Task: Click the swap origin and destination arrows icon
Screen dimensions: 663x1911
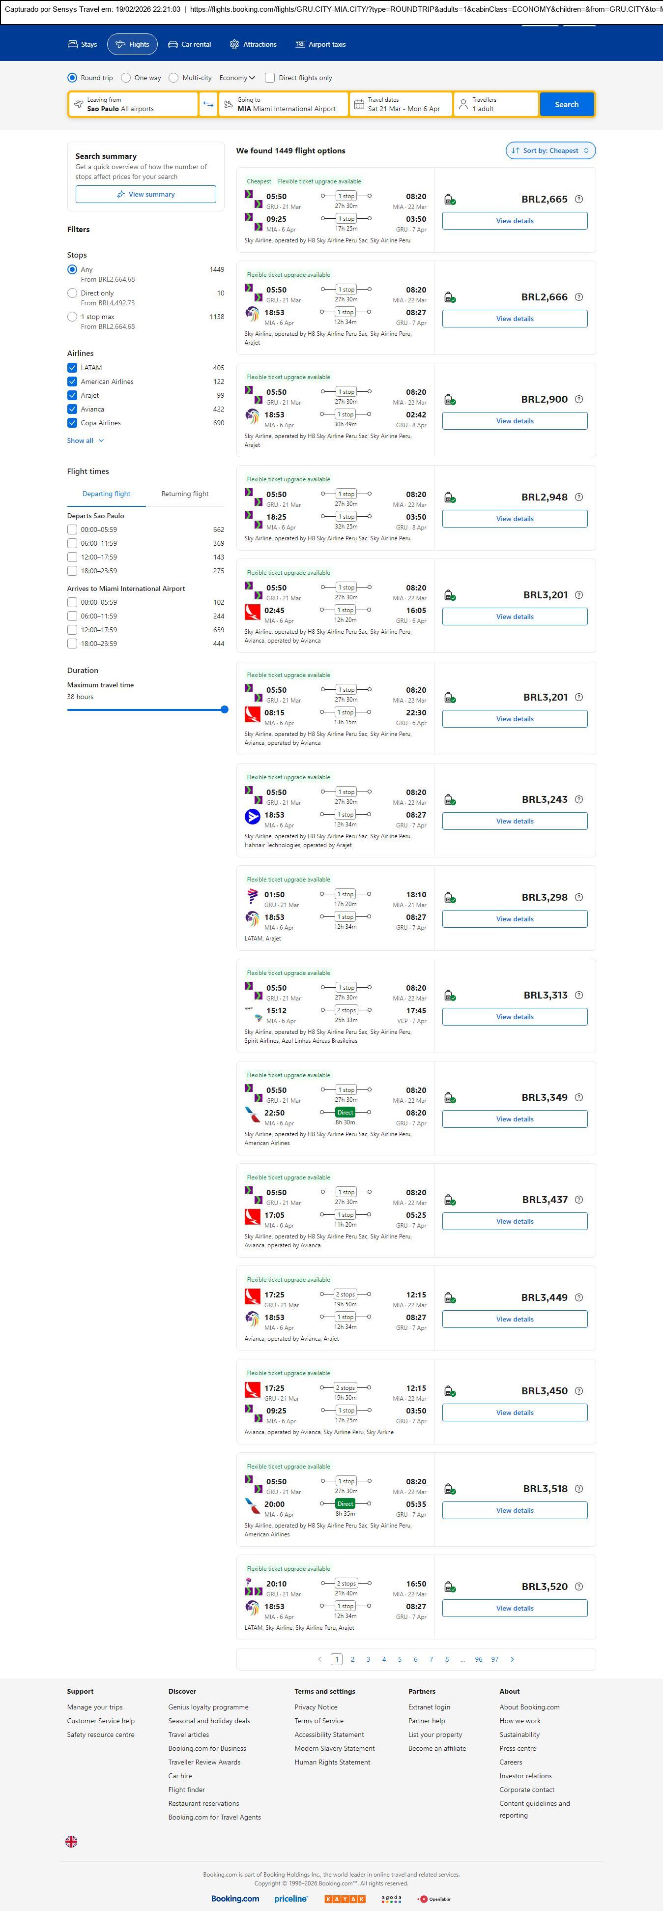Action: tap(208, 105)
